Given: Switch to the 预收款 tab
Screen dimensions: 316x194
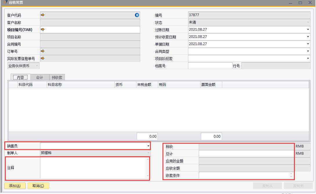Looking at the screenshot, I should coord(57,77).
